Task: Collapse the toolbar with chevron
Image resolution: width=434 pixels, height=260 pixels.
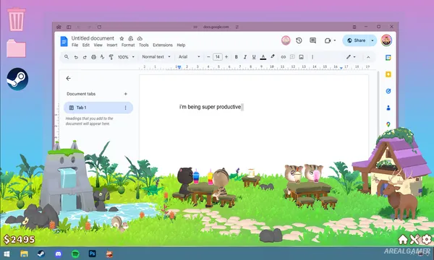Action: click(368, 57)
